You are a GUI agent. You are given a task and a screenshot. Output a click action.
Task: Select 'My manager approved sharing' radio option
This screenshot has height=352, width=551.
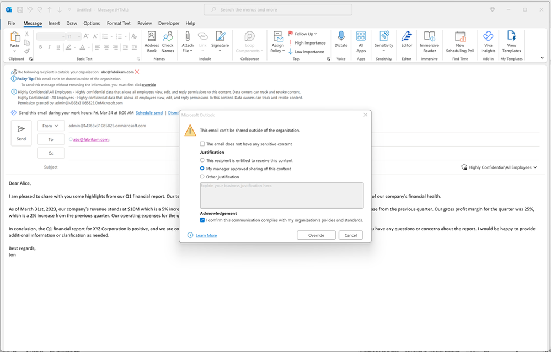pos(202,169)
